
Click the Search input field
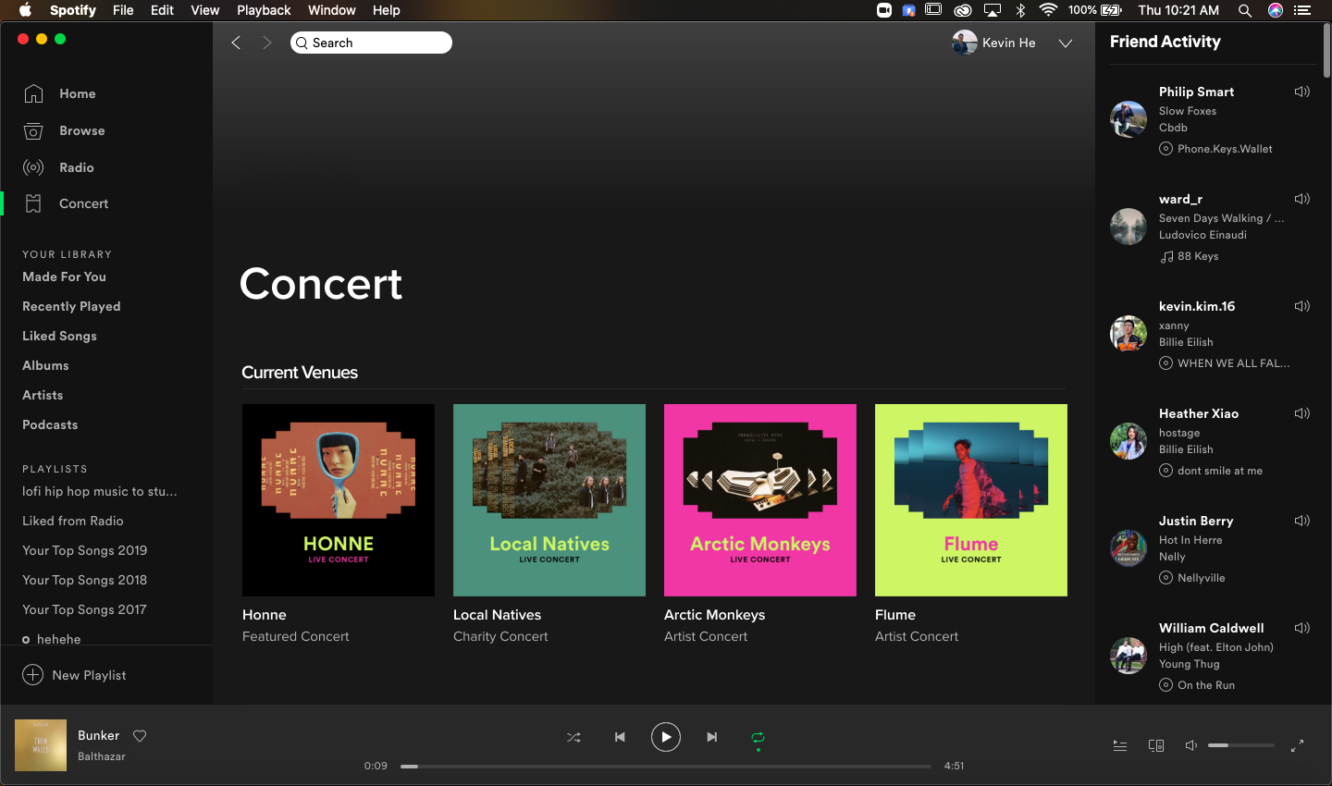point(371,43)
